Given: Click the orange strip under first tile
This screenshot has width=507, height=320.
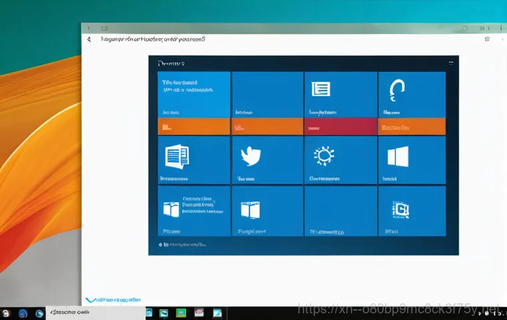Looking at the screenshot, I should pyautogui.click(x=193, y=127).
